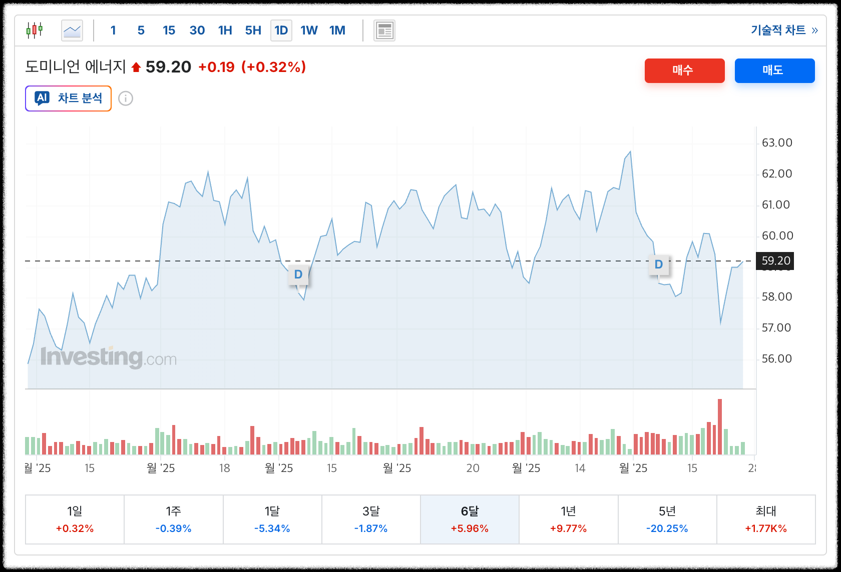Click the (+0.32%) percent change in header
The image size is (841, 572).
coord(273,67)
